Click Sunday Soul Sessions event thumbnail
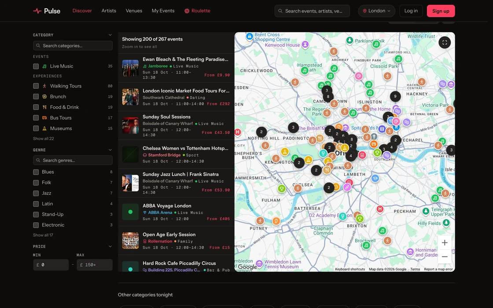This screenshot has width=493, height=308. (130, 126)
